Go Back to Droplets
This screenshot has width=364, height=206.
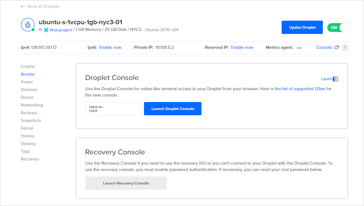tap(43, 6)
